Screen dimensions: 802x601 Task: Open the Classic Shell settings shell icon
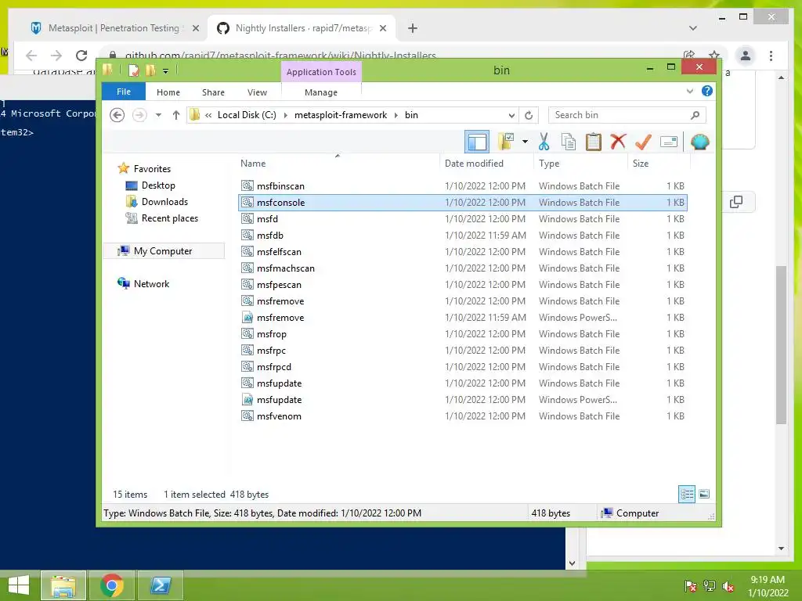coord(699,142)
